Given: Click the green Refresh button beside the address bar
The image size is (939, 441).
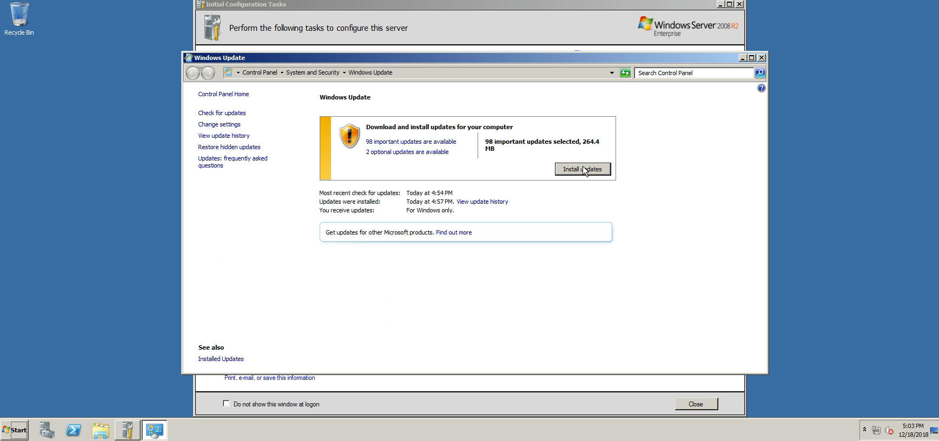Looking at the screenshot, I should 625,73.
